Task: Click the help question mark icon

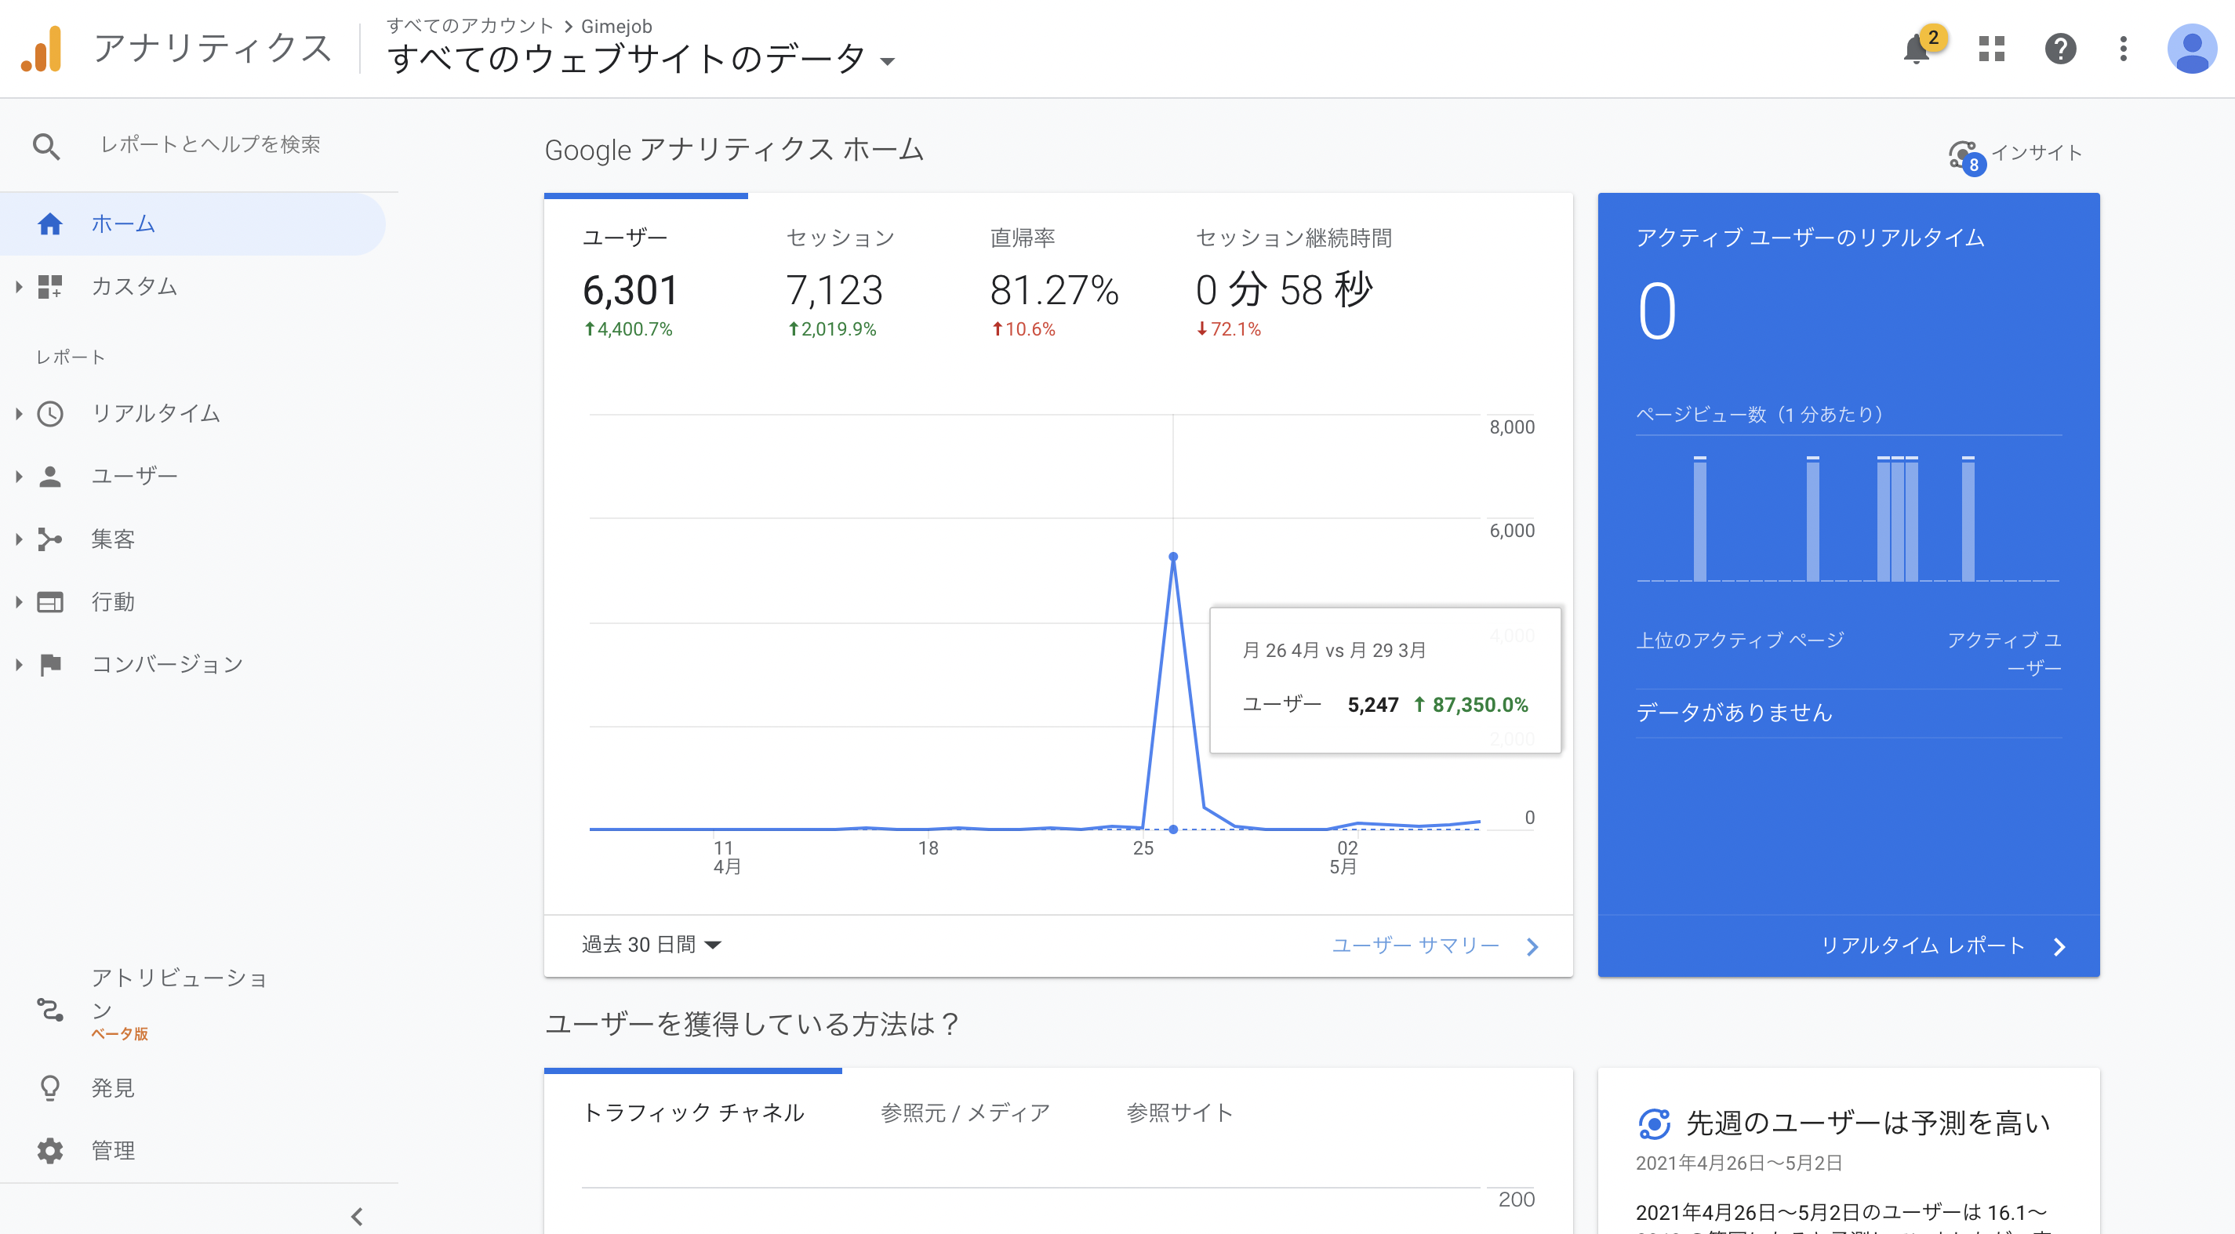Action: point(2061,49)
